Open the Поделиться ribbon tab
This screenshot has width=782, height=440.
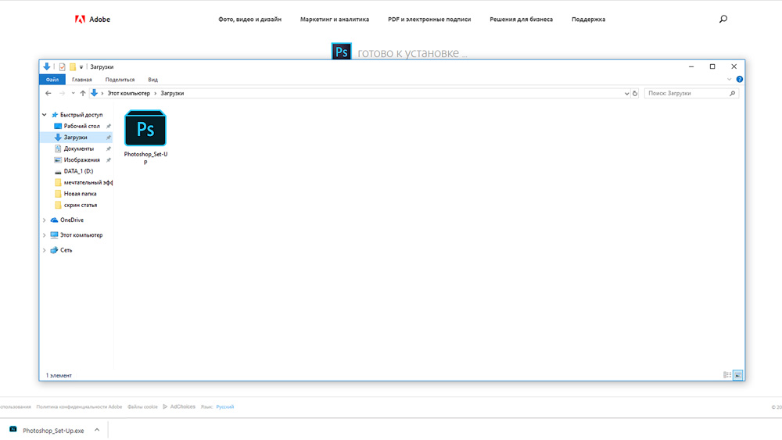120,80
